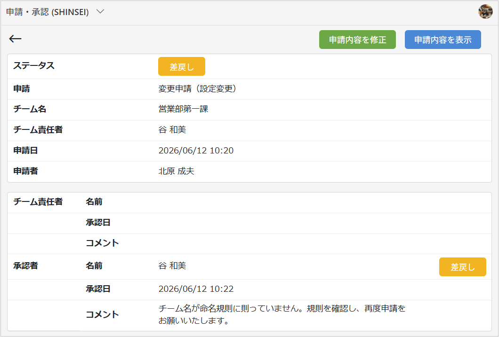The height and width of the screenshot is (337, 499).
Task: Select the application date 2026/06/12 10:20
Action: click(x=196, y=151)
